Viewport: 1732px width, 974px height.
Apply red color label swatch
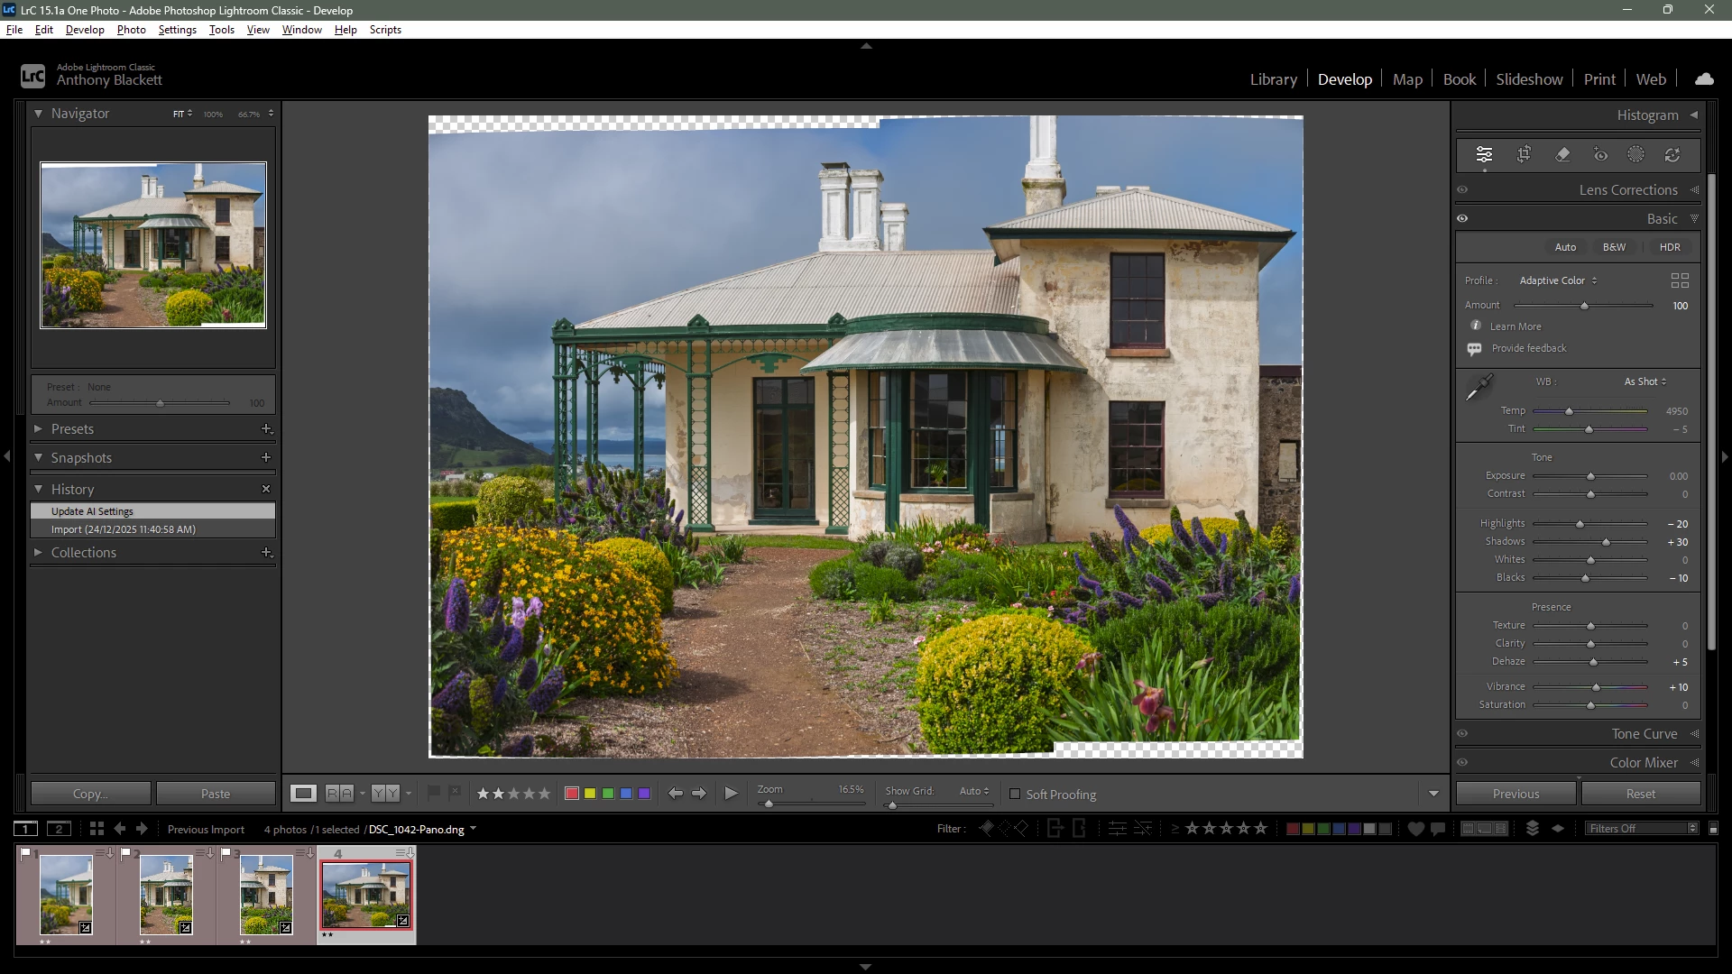[571, 794]
